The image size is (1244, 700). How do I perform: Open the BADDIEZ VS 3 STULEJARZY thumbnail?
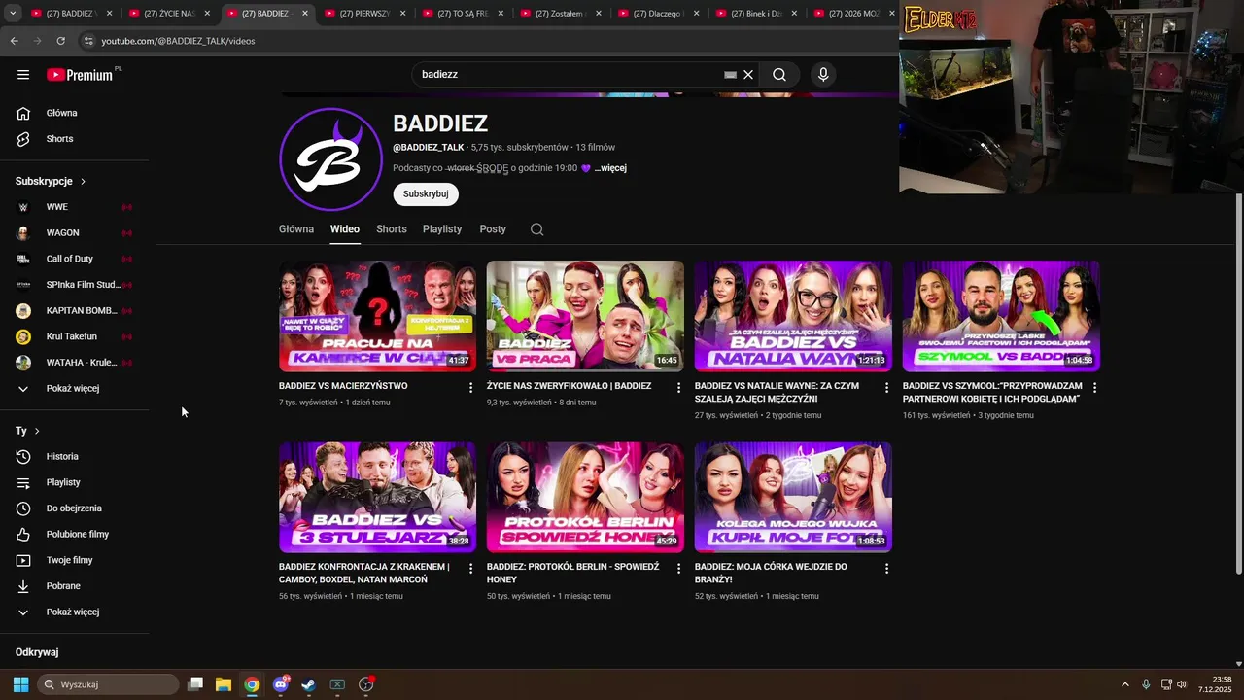(377, 497)
